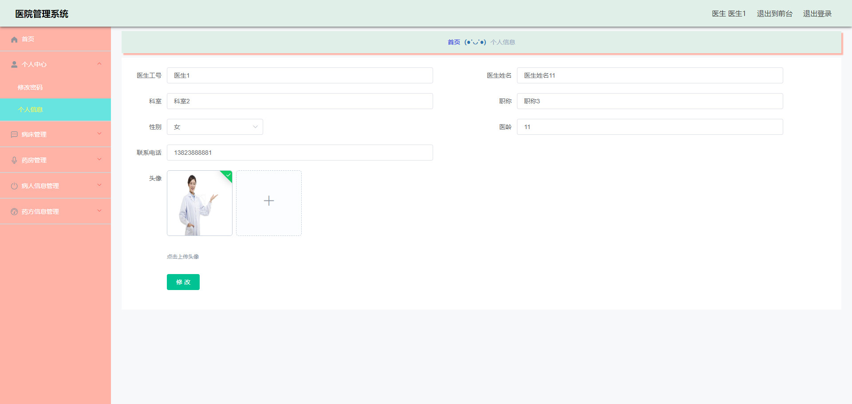Screen dimensions: 852x404
Task: Click the 科室 input field
Action: pyautogui.click(x=300, y=101)
